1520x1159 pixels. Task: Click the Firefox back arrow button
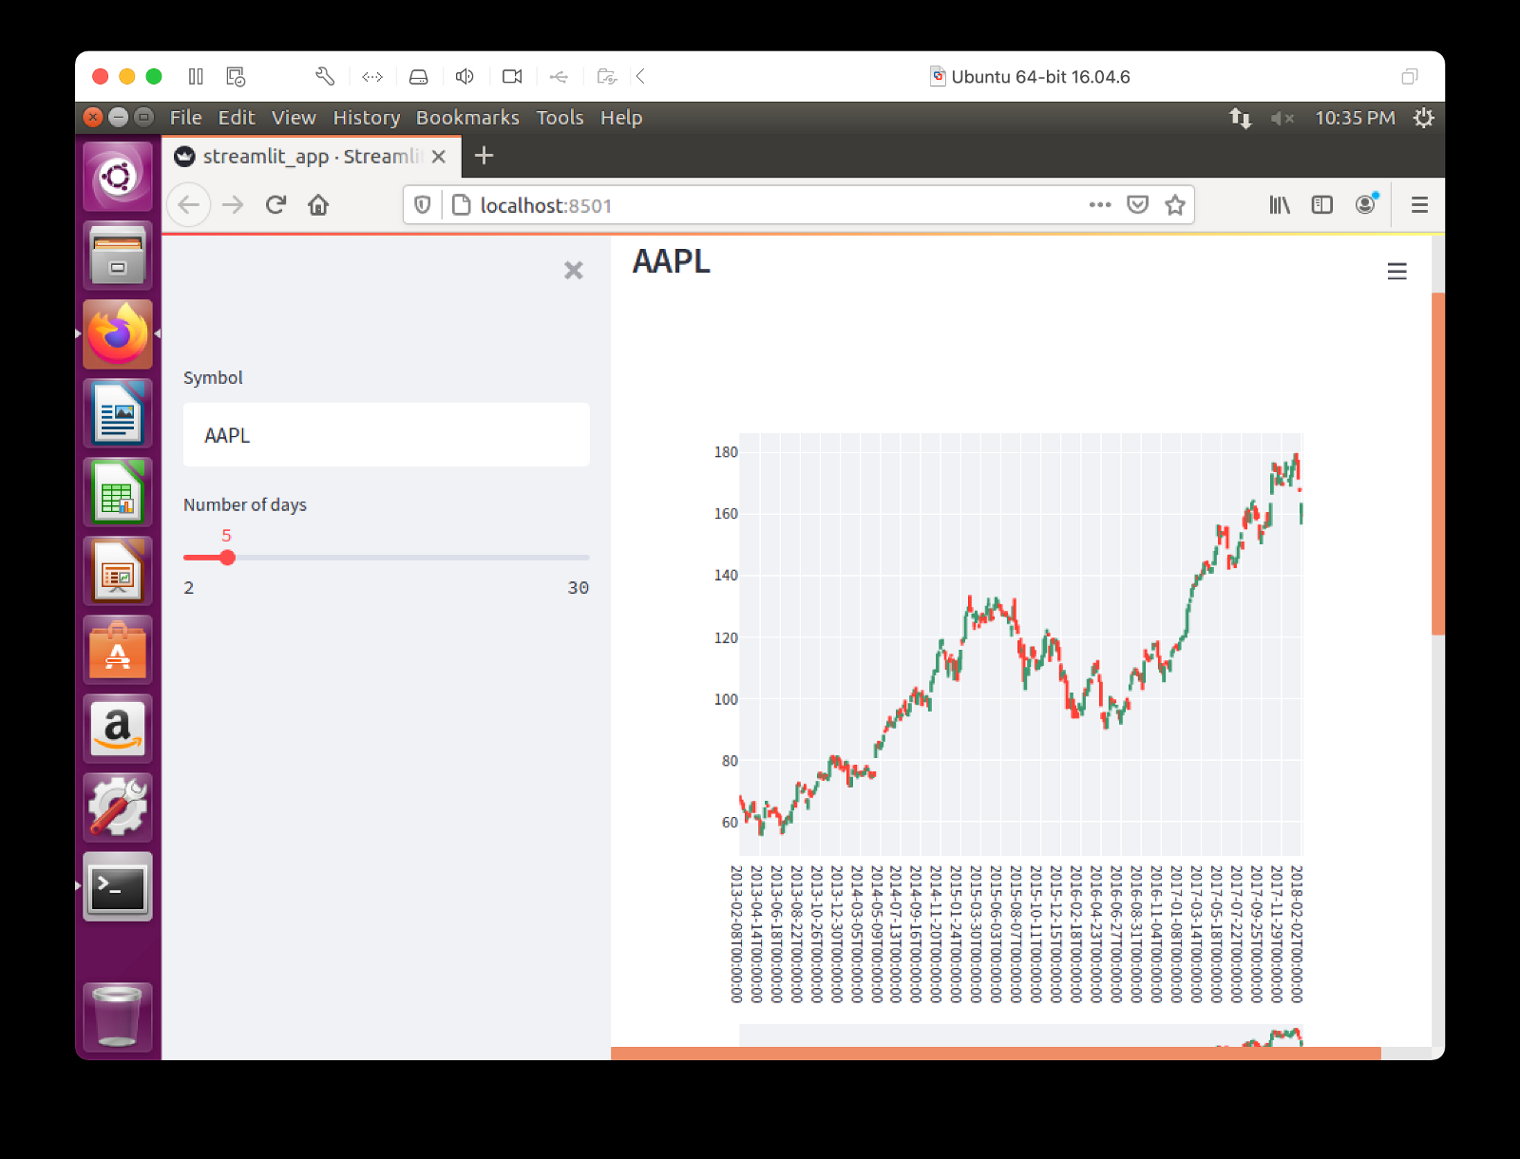click(x=188, y=205)
